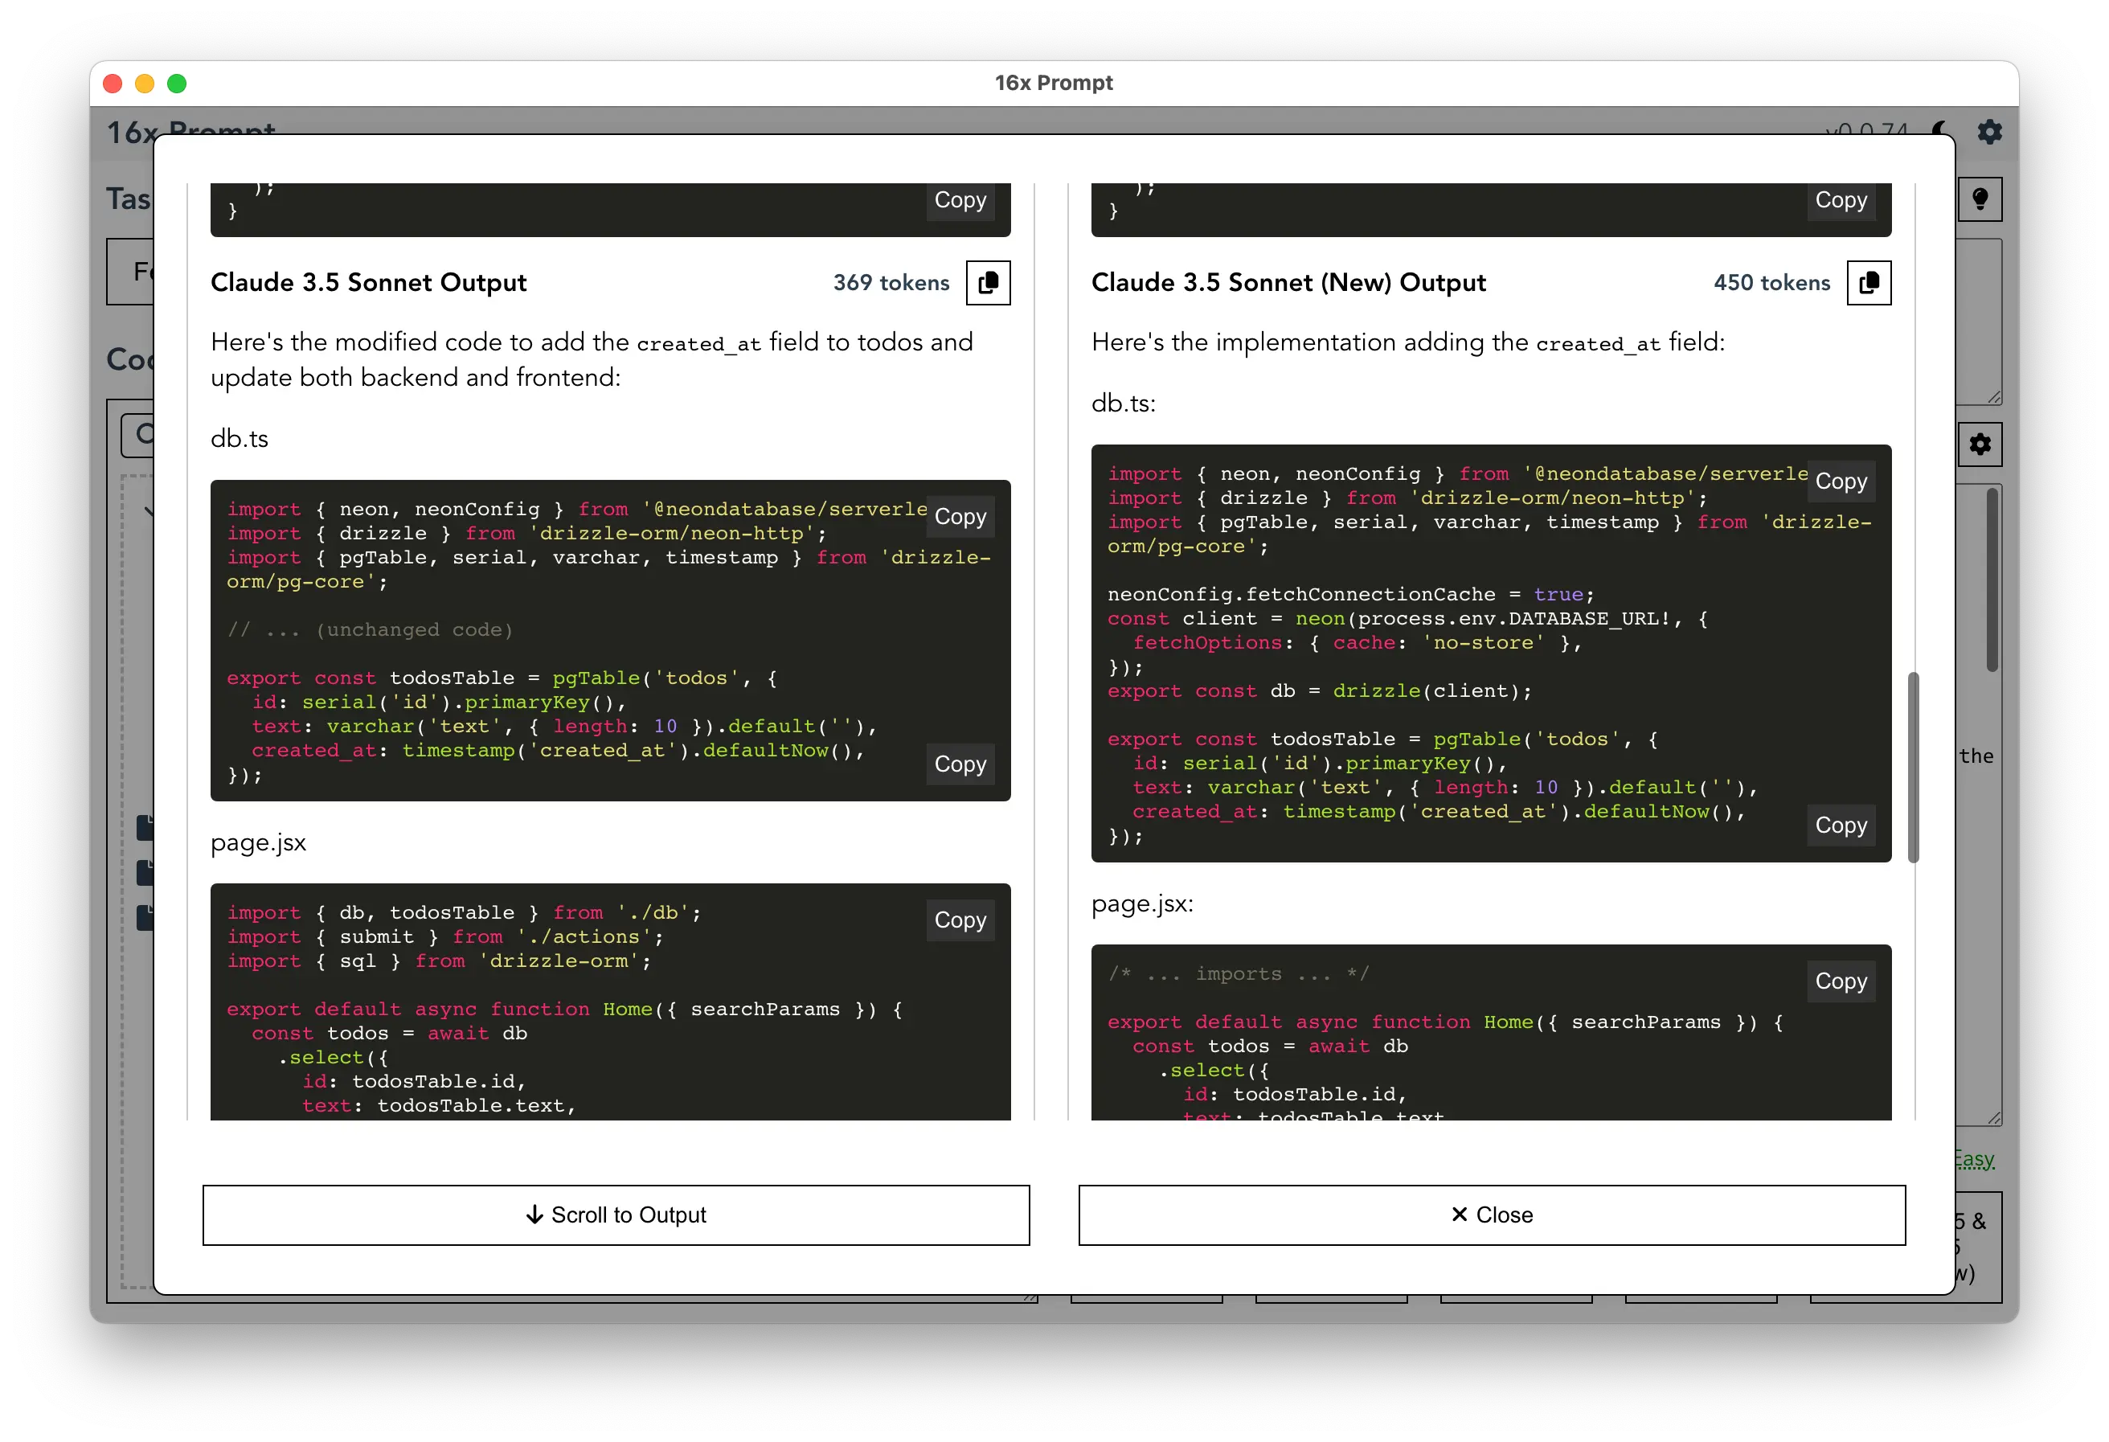The height and width of the screenshot is (1442, 2109).
Task: Click the yellow minimize window button
Action: pos(145,84)
